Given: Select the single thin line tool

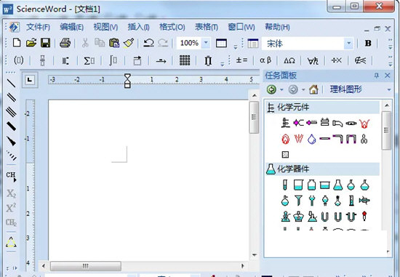Looking at the screenshot, I should click(11, 83).
